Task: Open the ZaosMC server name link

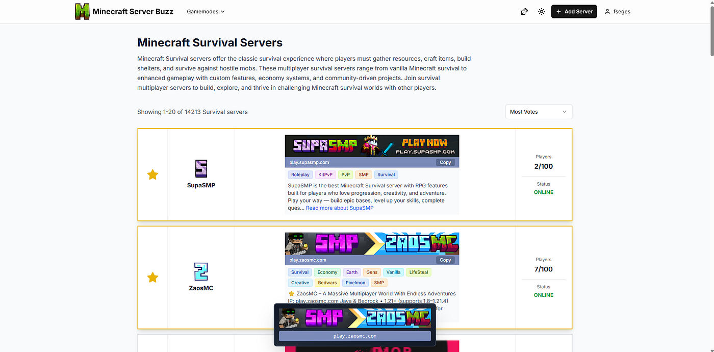Action: pyautogui.click(x=201, y=288)
